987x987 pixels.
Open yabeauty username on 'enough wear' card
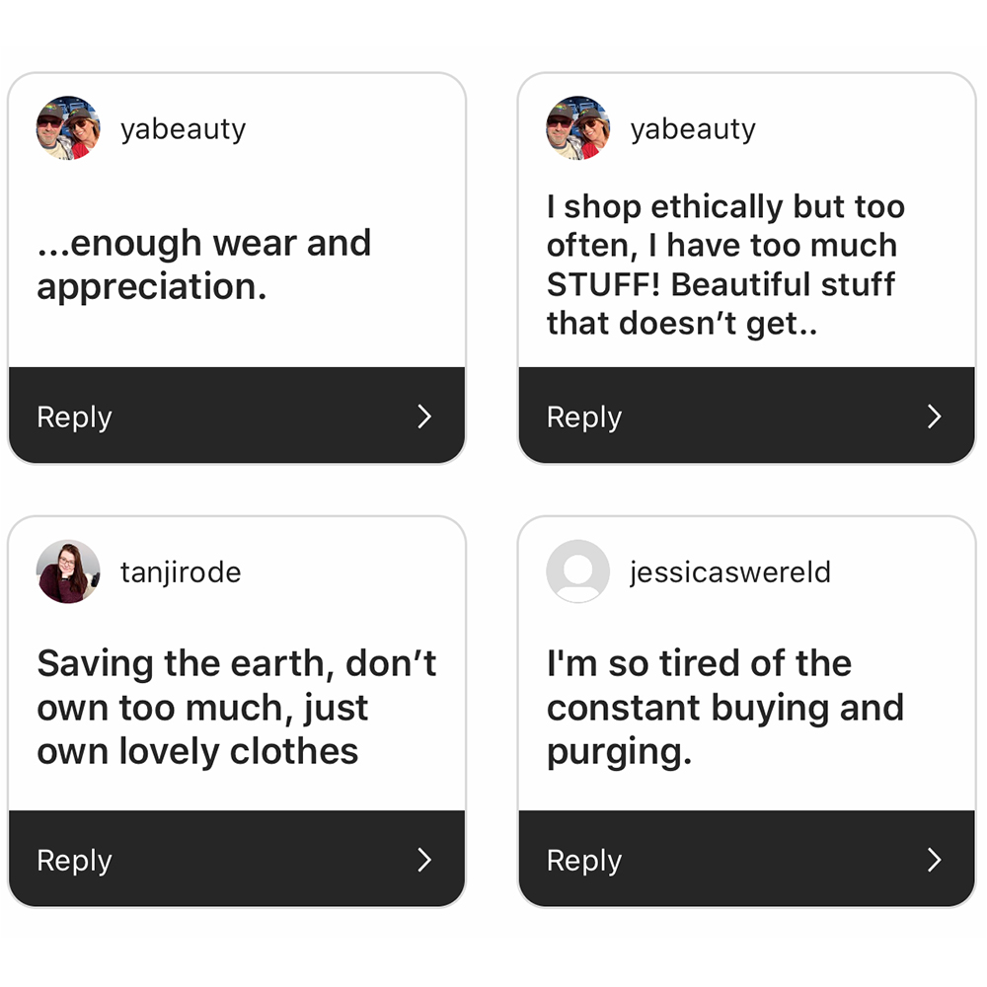(184, 129)
